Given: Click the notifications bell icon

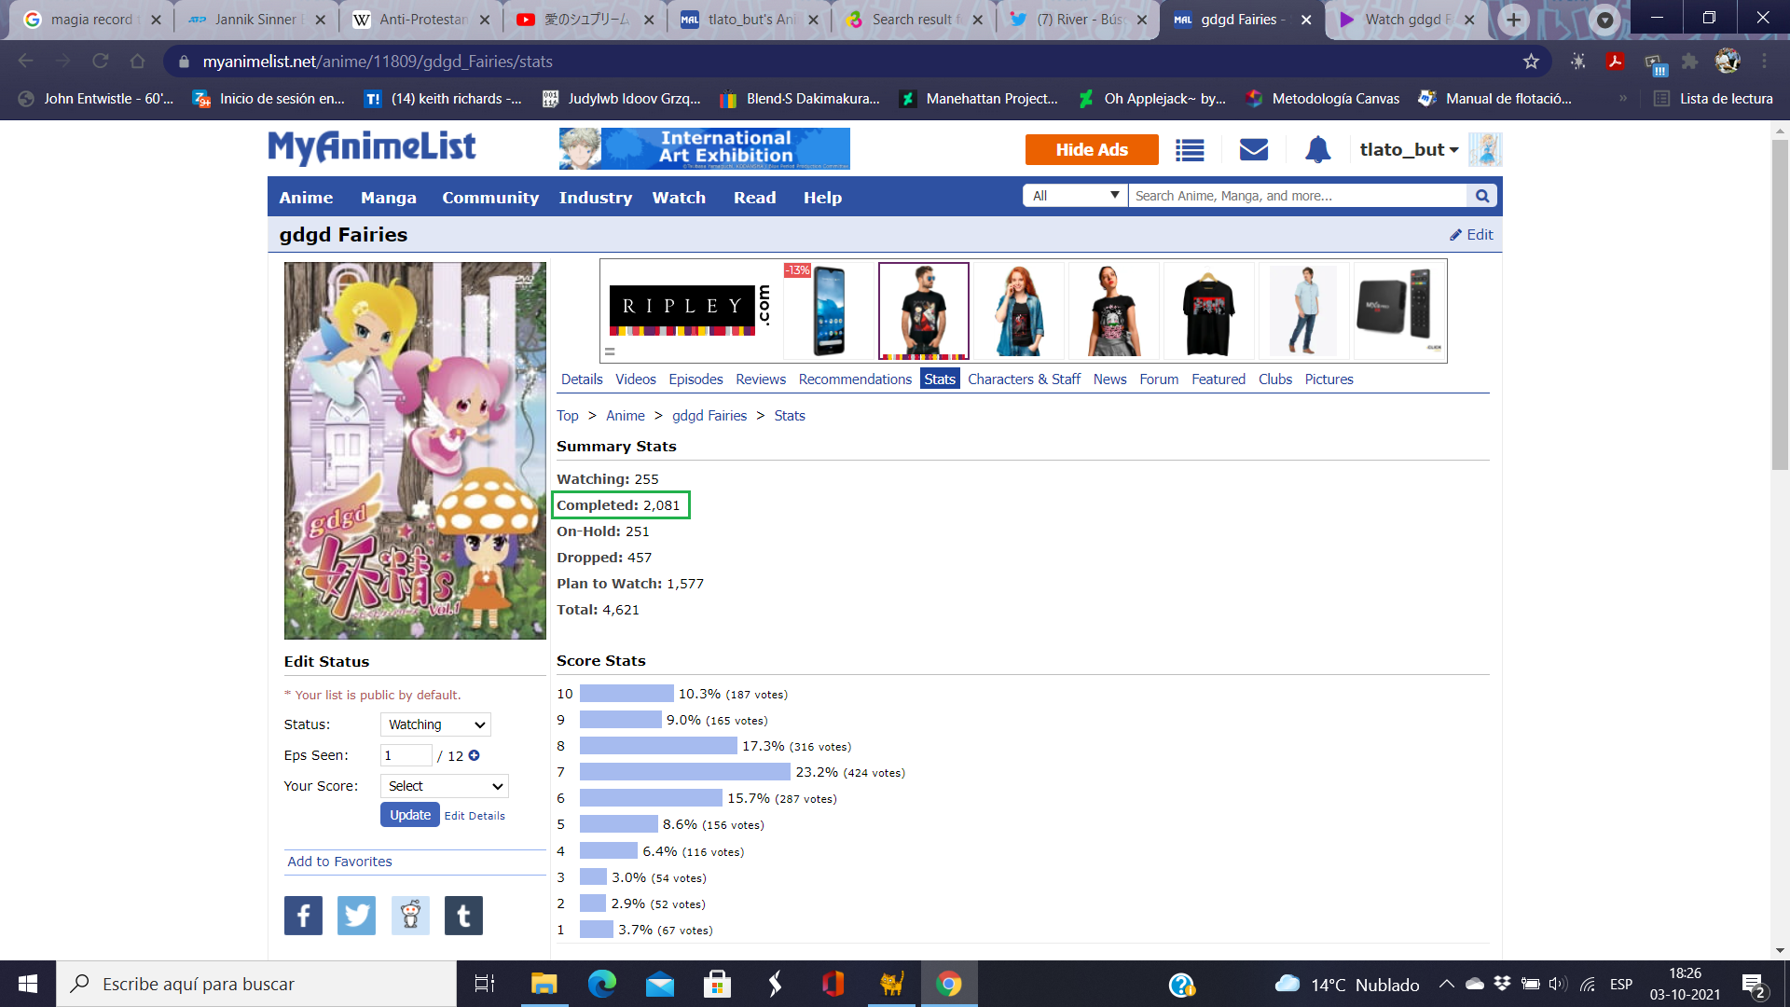Looking at the screenshot, I should [x=1317, y=150].
